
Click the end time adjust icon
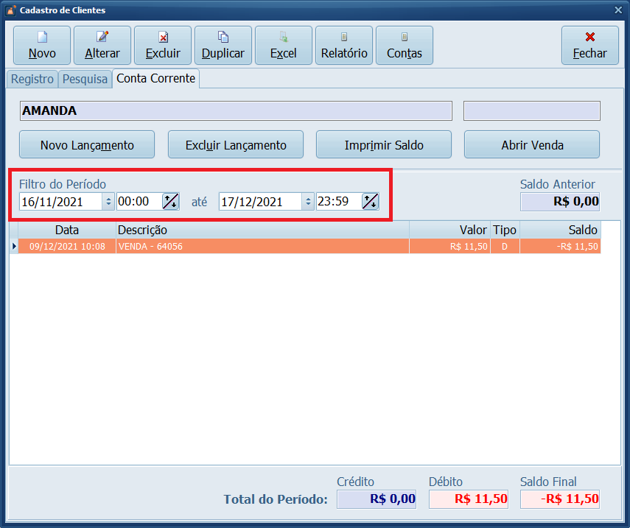[x=370, y=201]
